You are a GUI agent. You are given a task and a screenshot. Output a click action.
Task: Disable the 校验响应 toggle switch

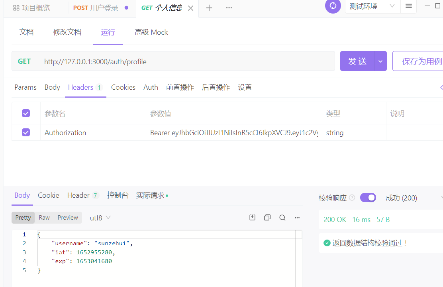[368, 198]
